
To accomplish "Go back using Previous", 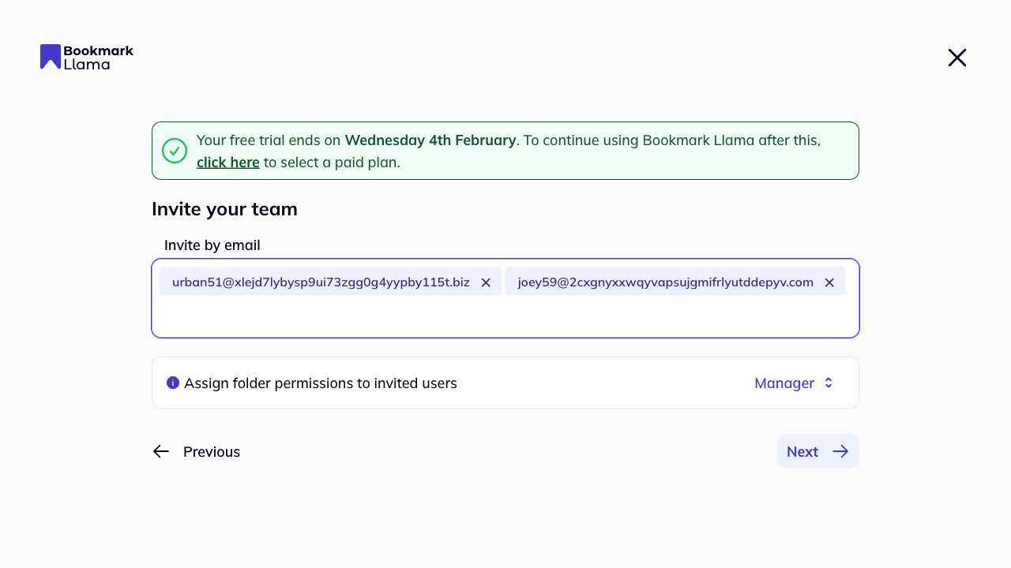I will [211, 451].
